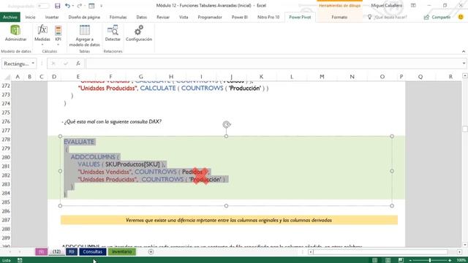Switch to the (9) sheet tab

[x=41, y=251]
